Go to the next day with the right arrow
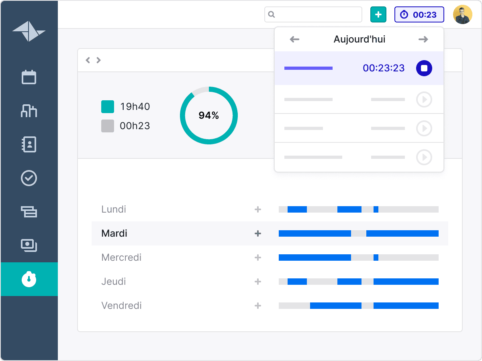Image resolution: width=482 pixels, height=361 pixels. [423, 39]
